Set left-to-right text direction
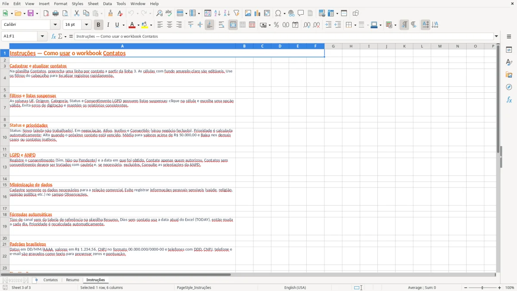Viewport: 517px width, 291px height. tap(404, 25)
